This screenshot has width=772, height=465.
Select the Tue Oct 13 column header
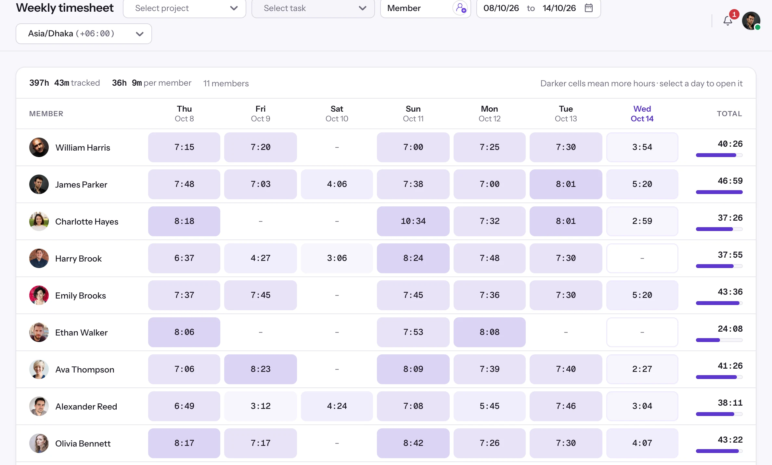[x=566, y=114]
